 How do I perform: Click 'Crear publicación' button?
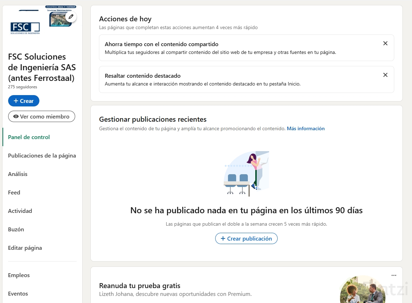[246, 238]
